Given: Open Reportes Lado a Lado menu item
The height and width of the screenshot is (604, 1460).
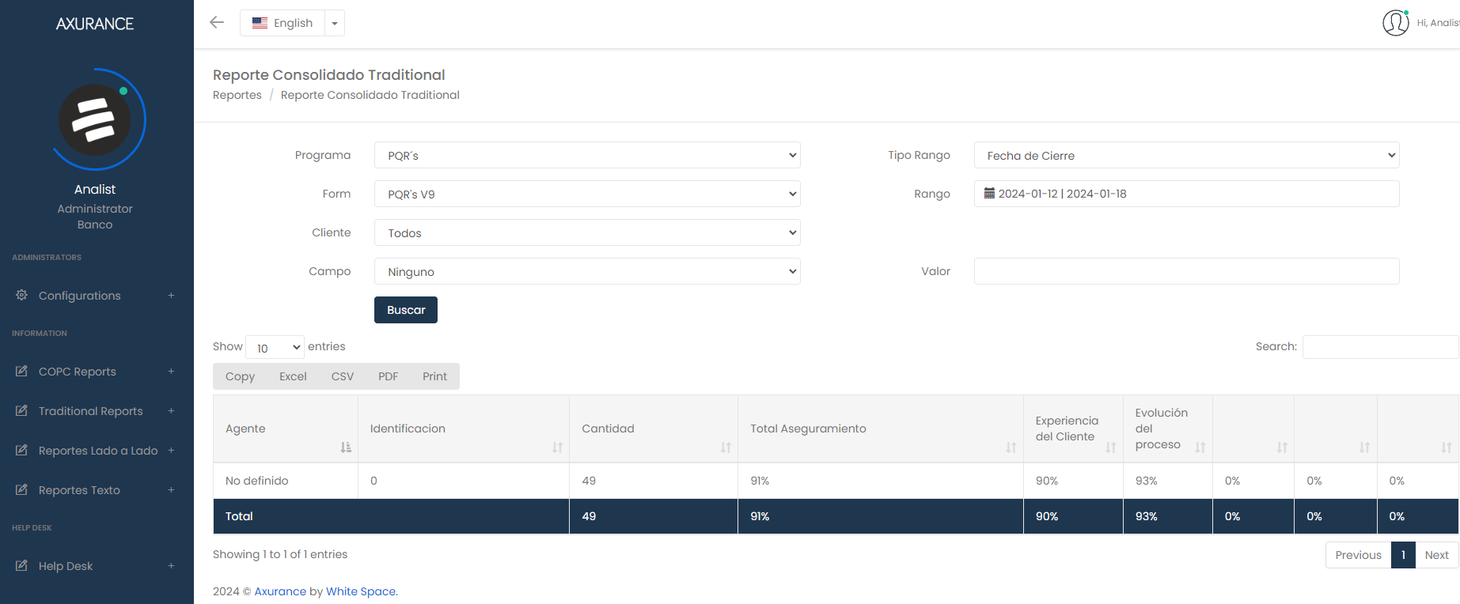Looking at the screenshot, I should pyautogui.click(x=98, y=451).
